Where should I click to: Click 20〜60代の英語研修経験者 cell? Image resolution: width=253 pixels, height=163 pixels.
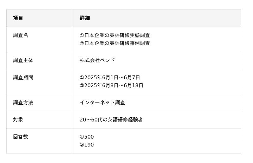pyautogui.click(x=111, y=120)
